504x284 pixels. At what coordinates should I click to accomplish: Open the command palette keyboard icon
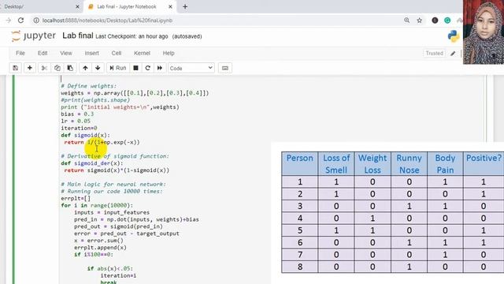point(225,68)
